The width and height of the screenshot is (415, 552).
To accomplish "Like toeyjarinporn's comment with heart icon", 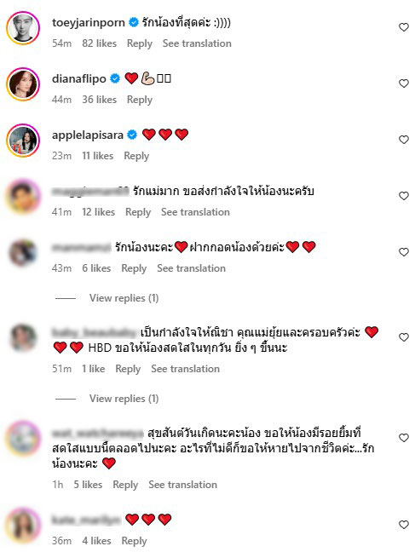I will coord(404,27).
